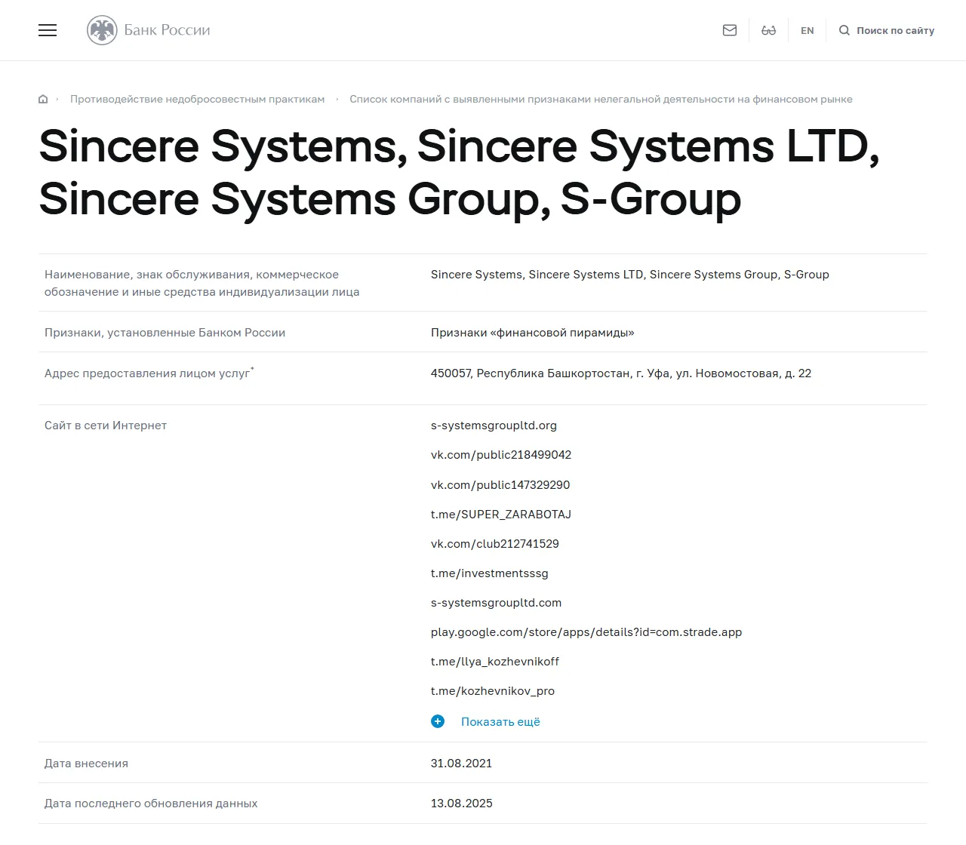Click the company names table value

click(x=630, y=274)
